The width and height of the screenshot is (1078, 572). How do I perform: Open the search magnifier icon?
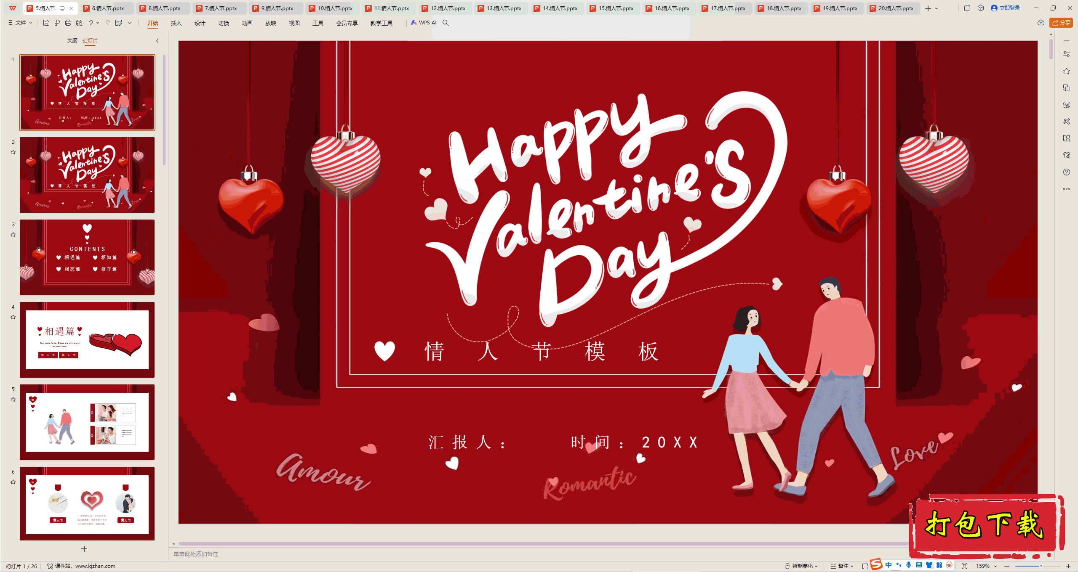click(446, 23)
